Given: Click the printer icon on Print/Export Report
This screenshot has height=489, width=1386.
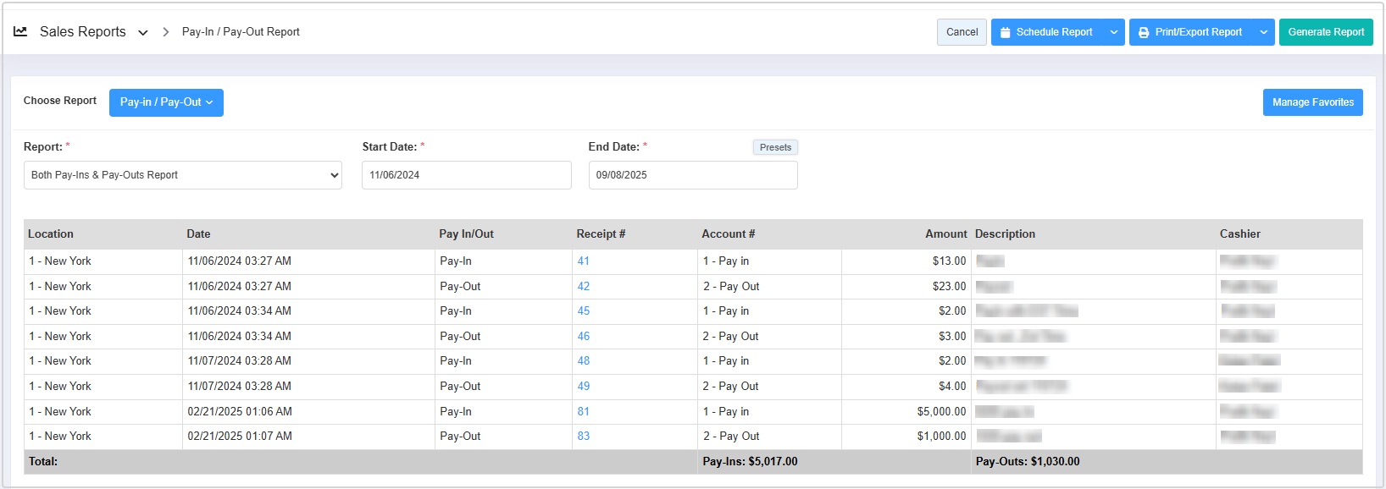Looking at the screenshot, I should [1144, 32].
